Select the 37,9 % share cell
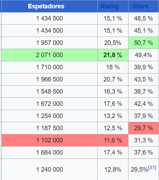The width and height of the screenshot is (159, 180). click(144, 116)
